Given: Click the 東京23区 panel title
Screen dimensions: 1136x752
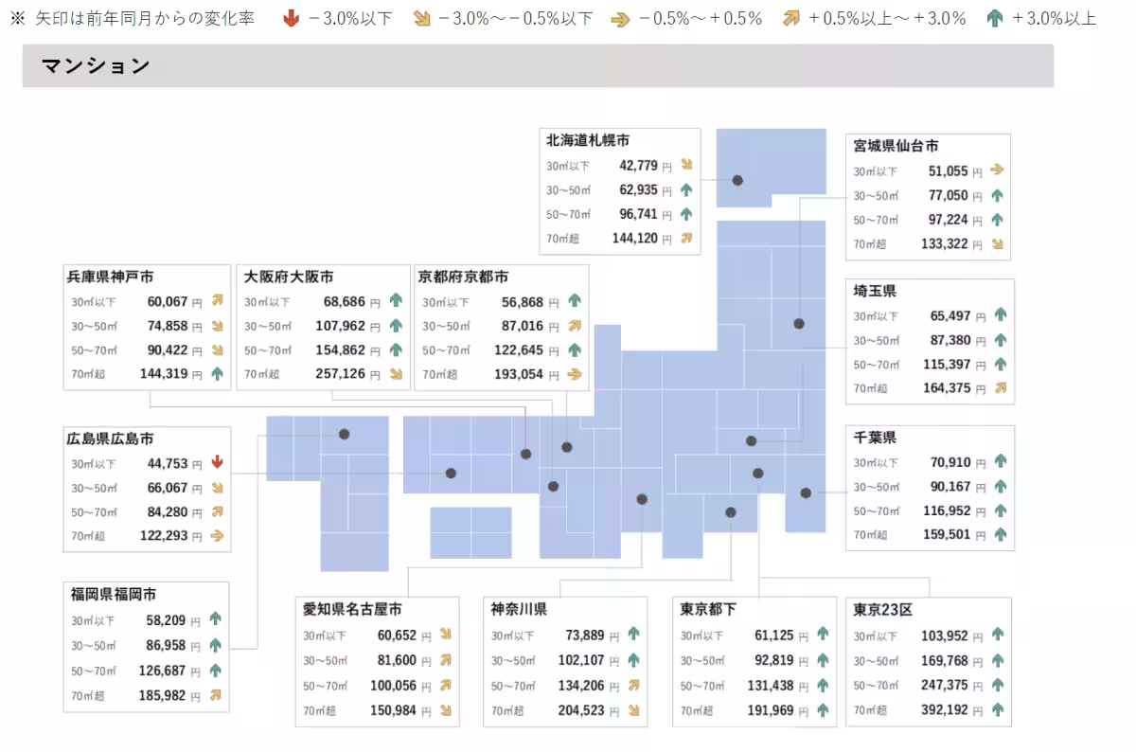Looking at the screenshot, I should coord(882,610).
